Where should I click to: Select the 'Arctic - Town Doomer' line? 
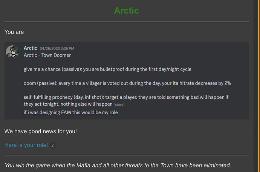[x=47, y=55]
